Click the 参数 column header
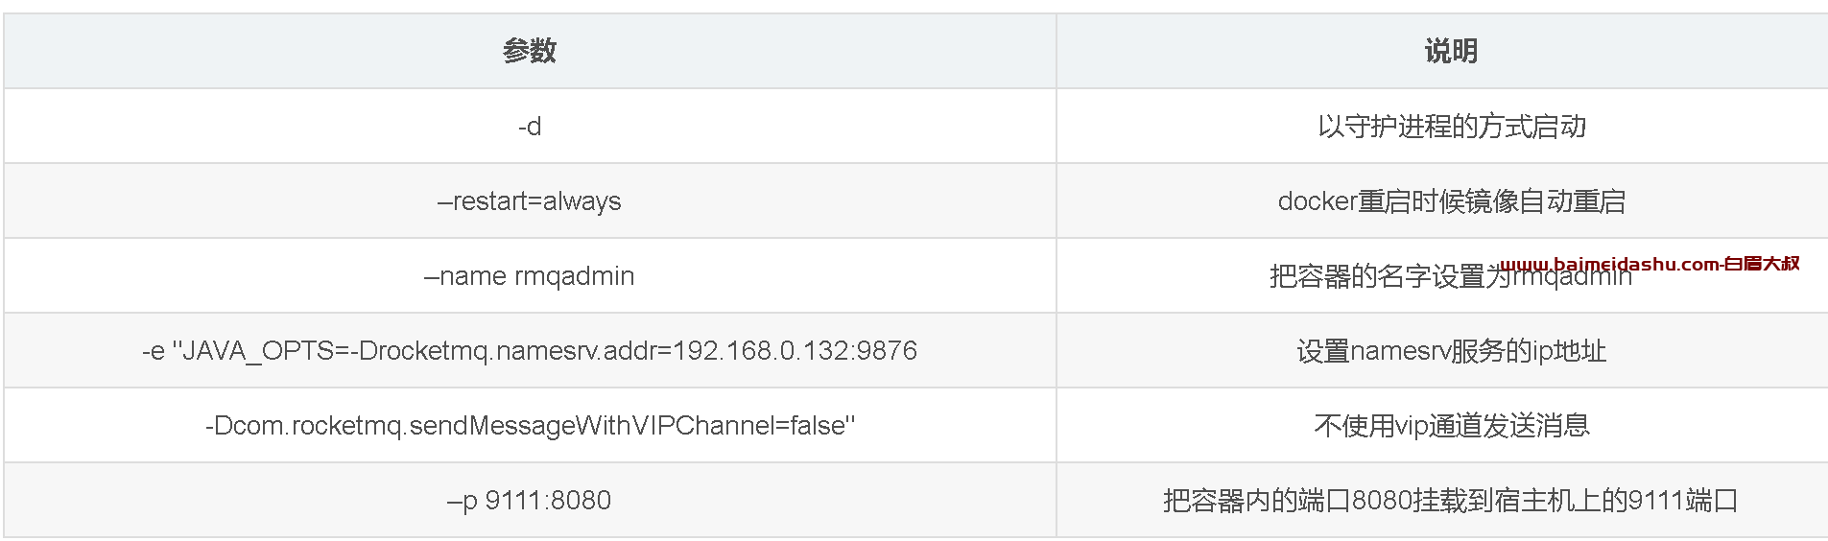The height and width of the screenshot is (541, 1828). click(529, 51)
